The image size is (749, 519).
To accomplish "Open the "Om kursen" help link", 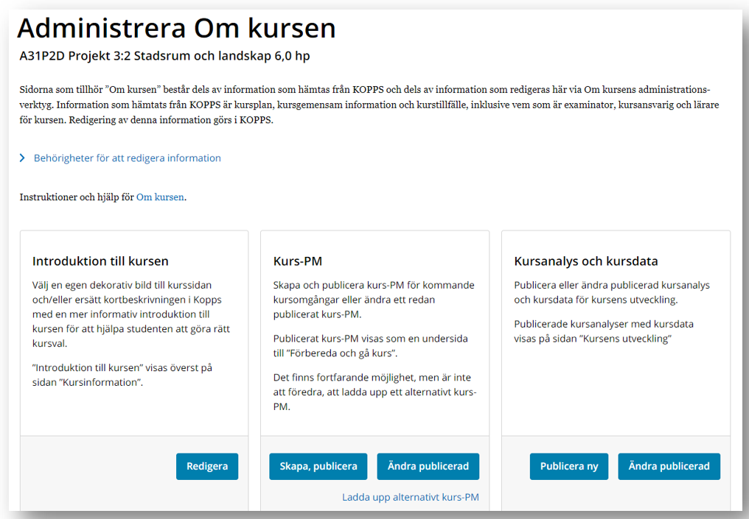I will pyautogui.click(x=160, y=197).
